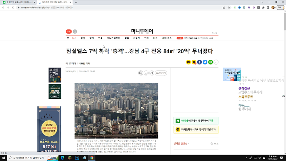The width and height of the screenshot is (286, 161).
Task: Select MT리포트 in navigation menu
Action: click(167, 38)
